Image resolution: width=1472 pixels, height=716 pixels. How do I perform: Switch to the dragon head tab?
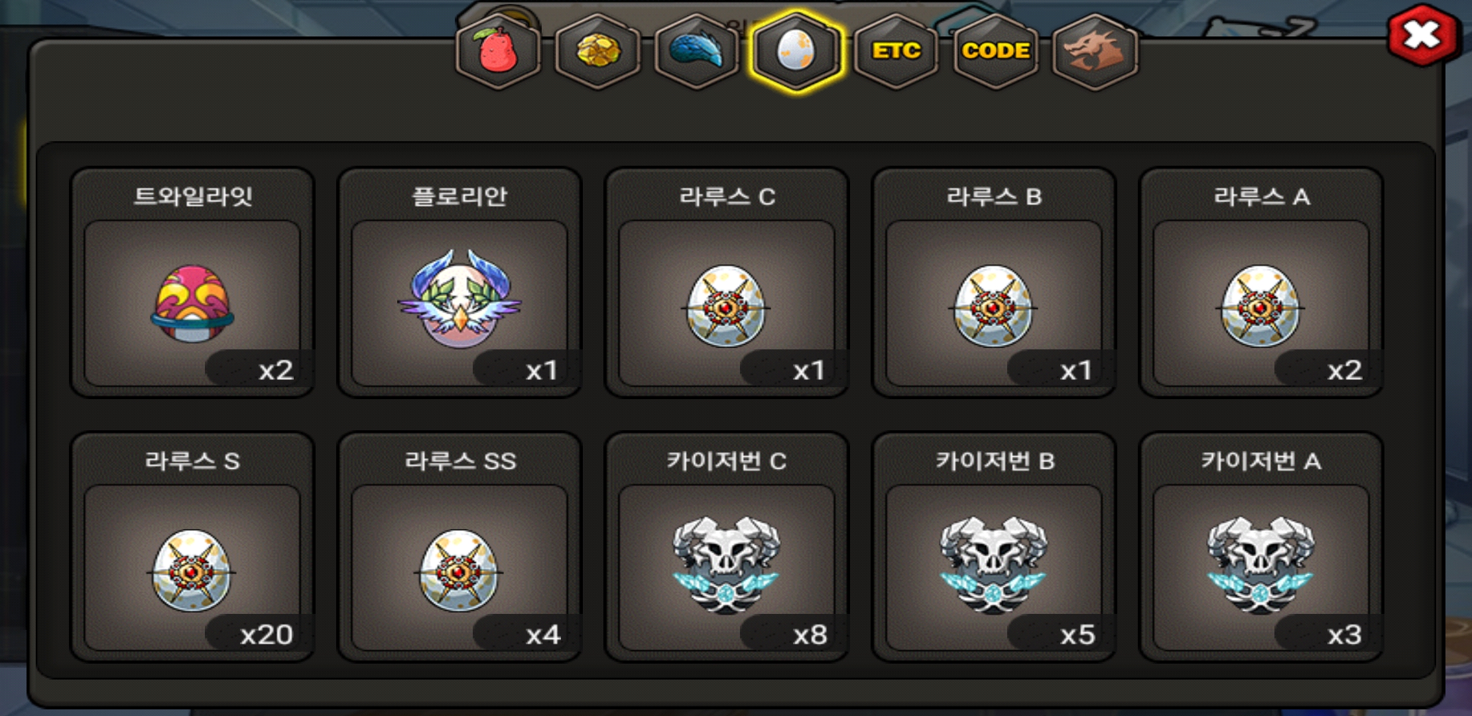(1095, 52)
